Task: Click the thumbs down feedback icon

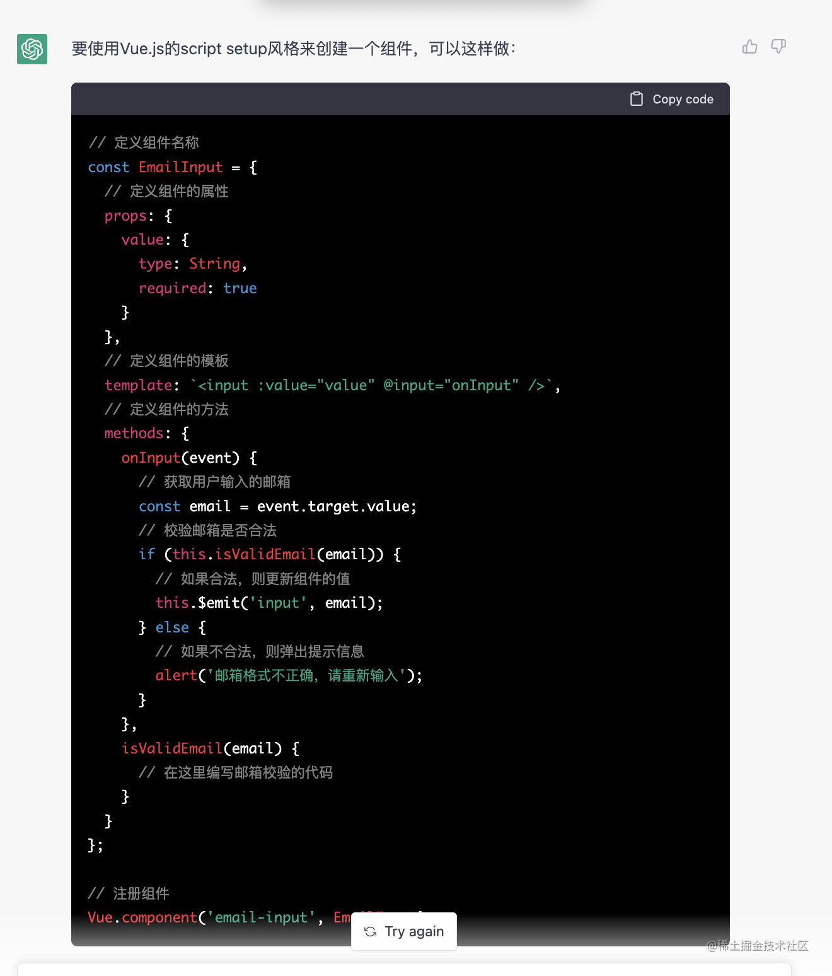Action: pos(778,47)
